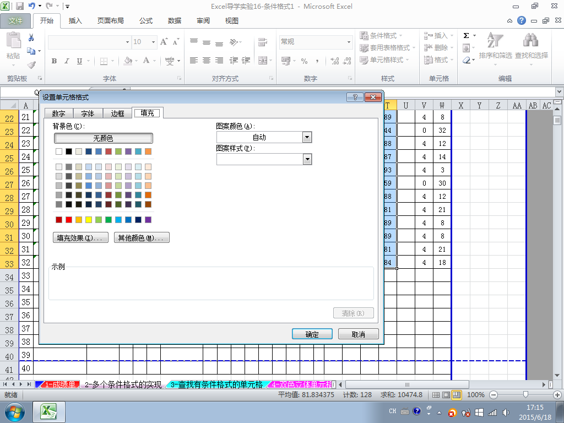Click the dialog Help question mark button
Screen dimensions: 564x423
[x=355, y=97]
